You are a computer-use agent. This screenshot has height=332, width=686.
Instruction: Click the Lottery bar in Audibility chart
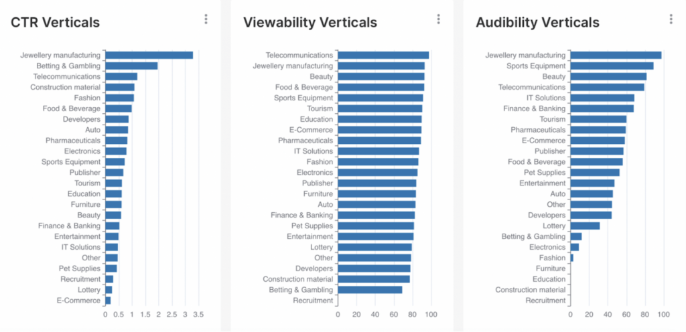click(586, 226)
